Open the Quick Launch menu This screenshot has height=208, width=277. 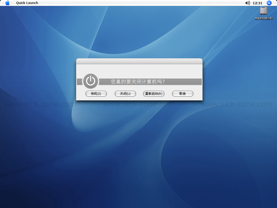(27, 3)
